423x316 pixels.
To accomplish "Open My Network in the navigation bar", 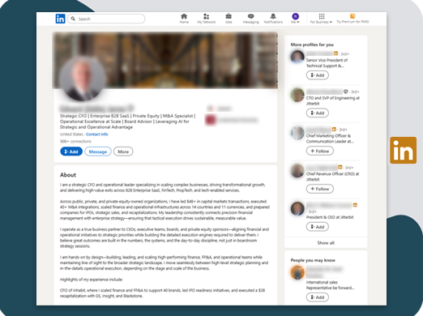I will (x=206, y=19).
